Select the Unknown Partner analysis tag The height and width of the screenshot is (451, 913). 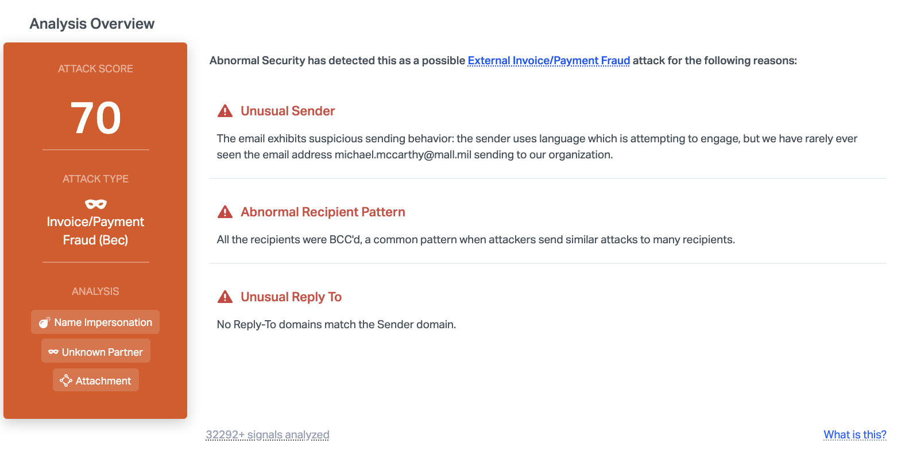tap(96, 351)
